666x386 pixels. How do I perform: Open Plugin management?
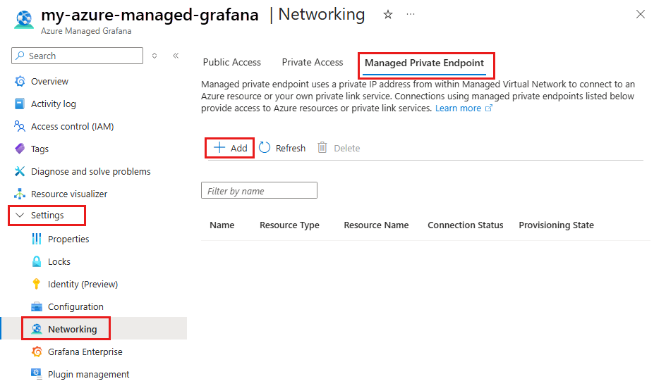(x=88, y=374)
